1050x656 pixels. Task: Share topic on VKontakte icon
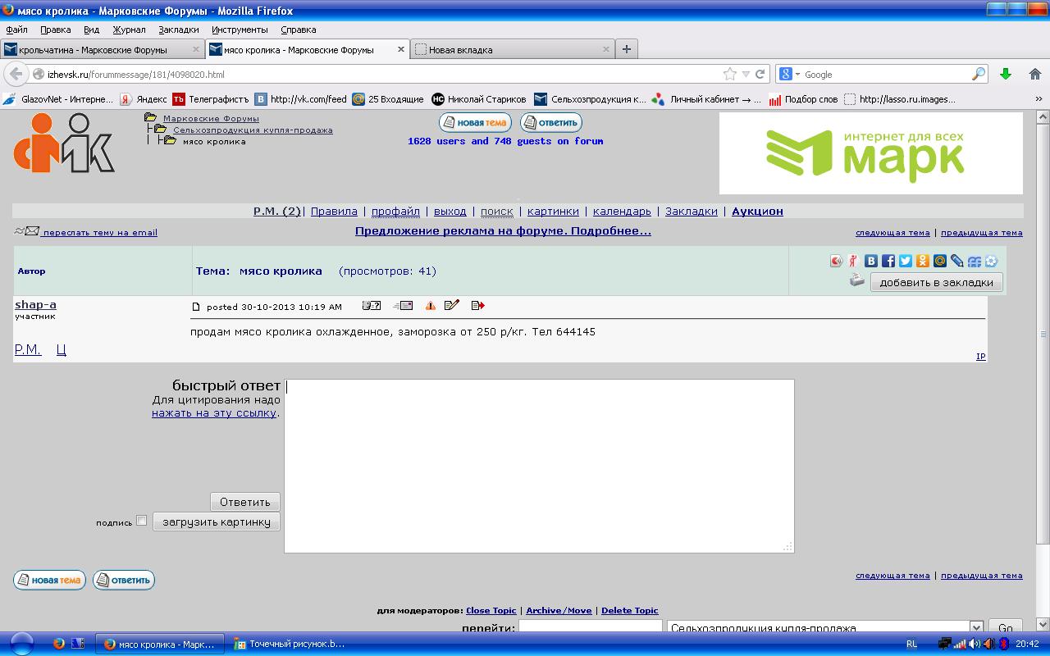pos(871,261)
